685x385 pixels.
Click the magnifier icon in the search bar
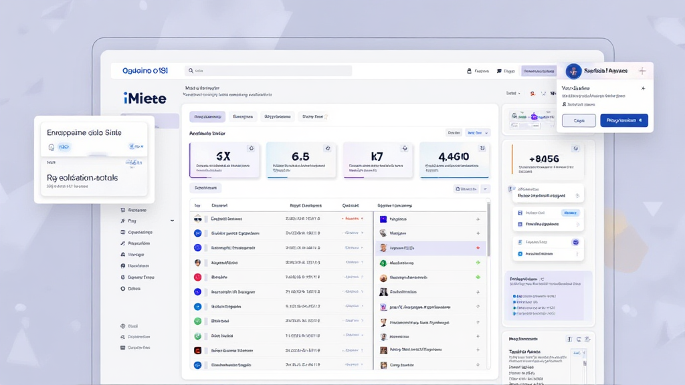click(x=191, y=71)
